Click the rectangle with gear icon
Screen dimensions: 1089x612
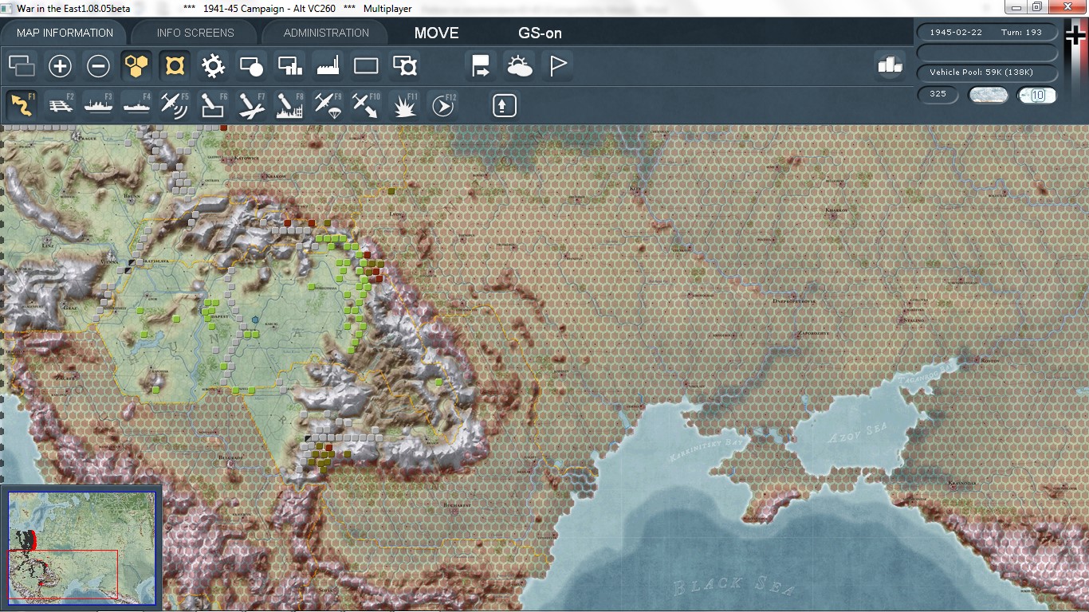405,65
